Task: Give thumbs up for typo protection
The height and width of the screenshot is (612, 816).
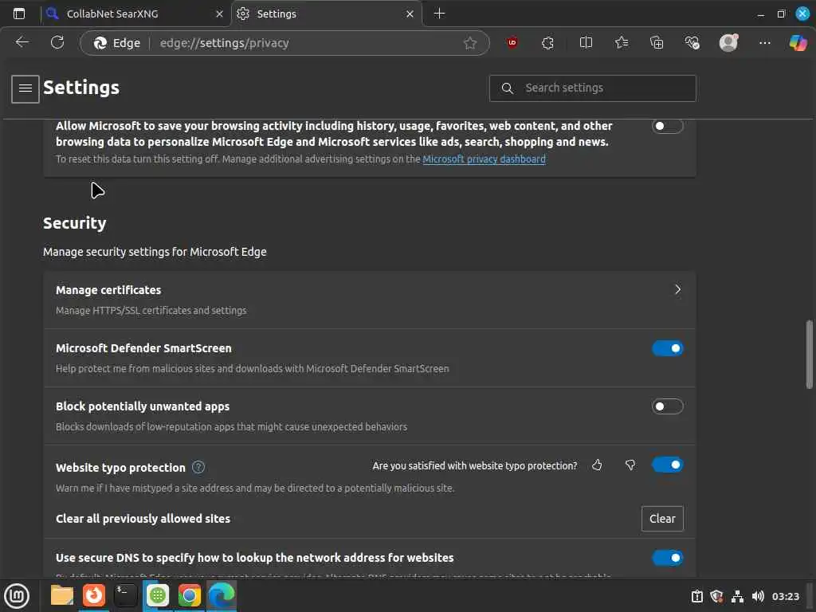Action: tap(597, 465)
